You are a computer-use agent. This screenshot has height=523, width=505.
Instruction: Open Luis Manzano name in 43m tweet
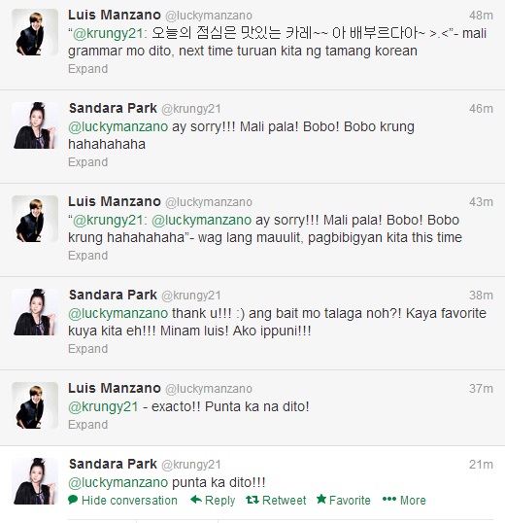pos(115,201)
